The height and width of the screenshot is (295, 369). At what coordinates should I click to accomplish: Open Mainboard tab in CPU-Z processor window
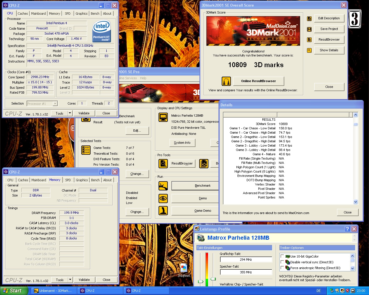click(x=38, y=14)
